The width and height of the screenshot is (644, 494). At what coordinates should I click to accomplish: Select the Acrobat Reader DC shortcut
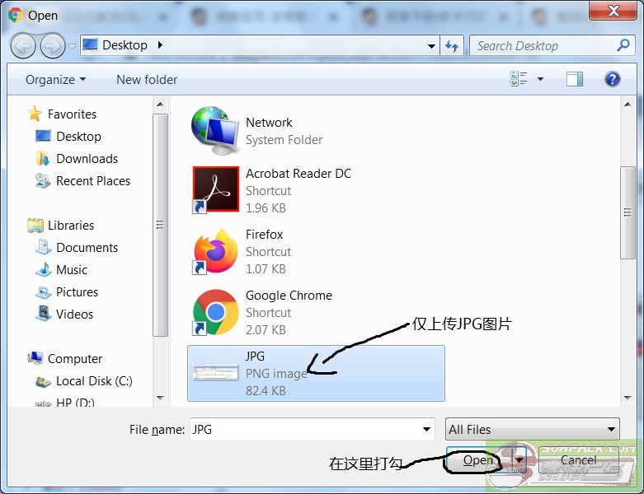tap(215, 189)
